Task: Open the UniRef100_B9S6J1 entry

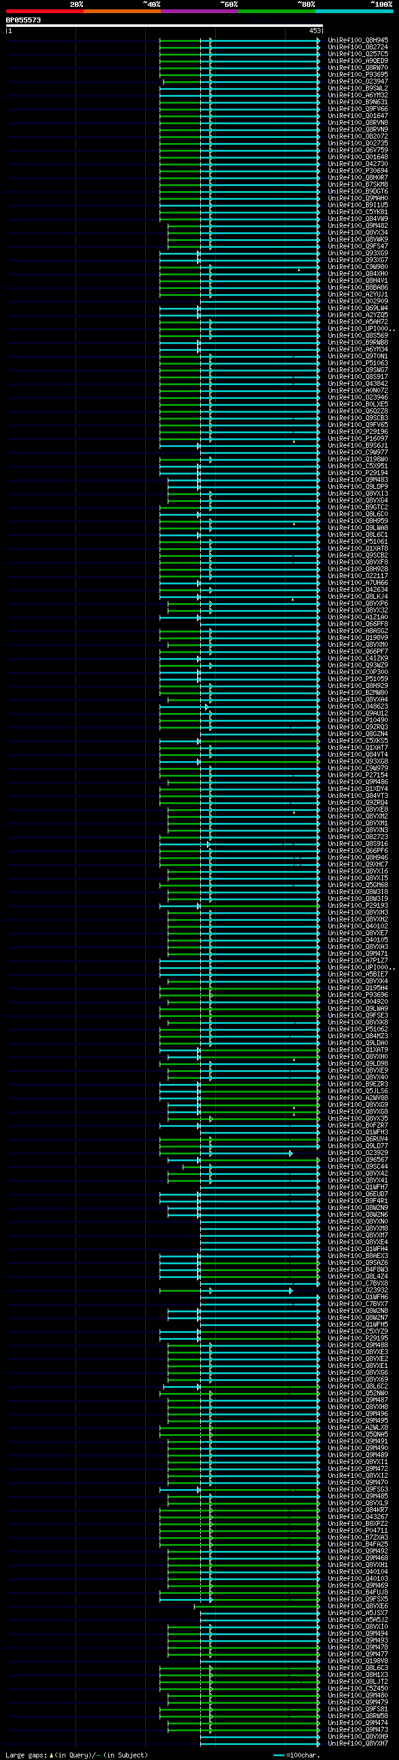Action: [358, 446]
